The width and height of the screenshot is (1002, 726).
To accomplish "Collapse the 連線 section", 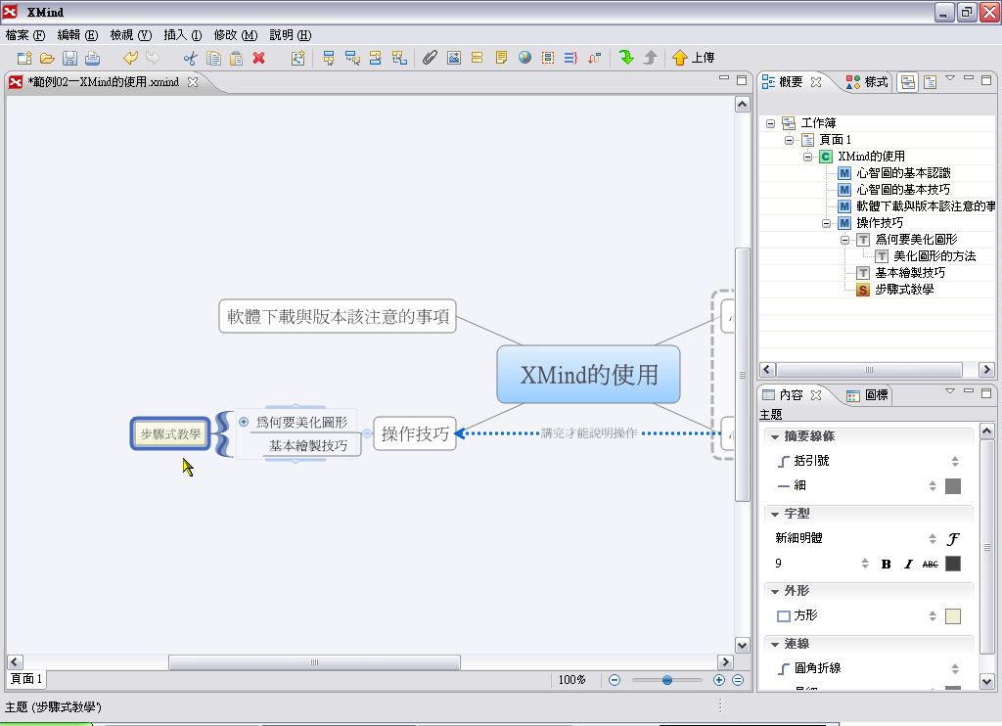I will coord(775,644).
